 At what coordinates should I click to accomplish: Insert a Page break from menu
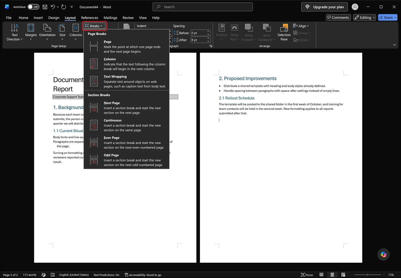pos(127,47)
